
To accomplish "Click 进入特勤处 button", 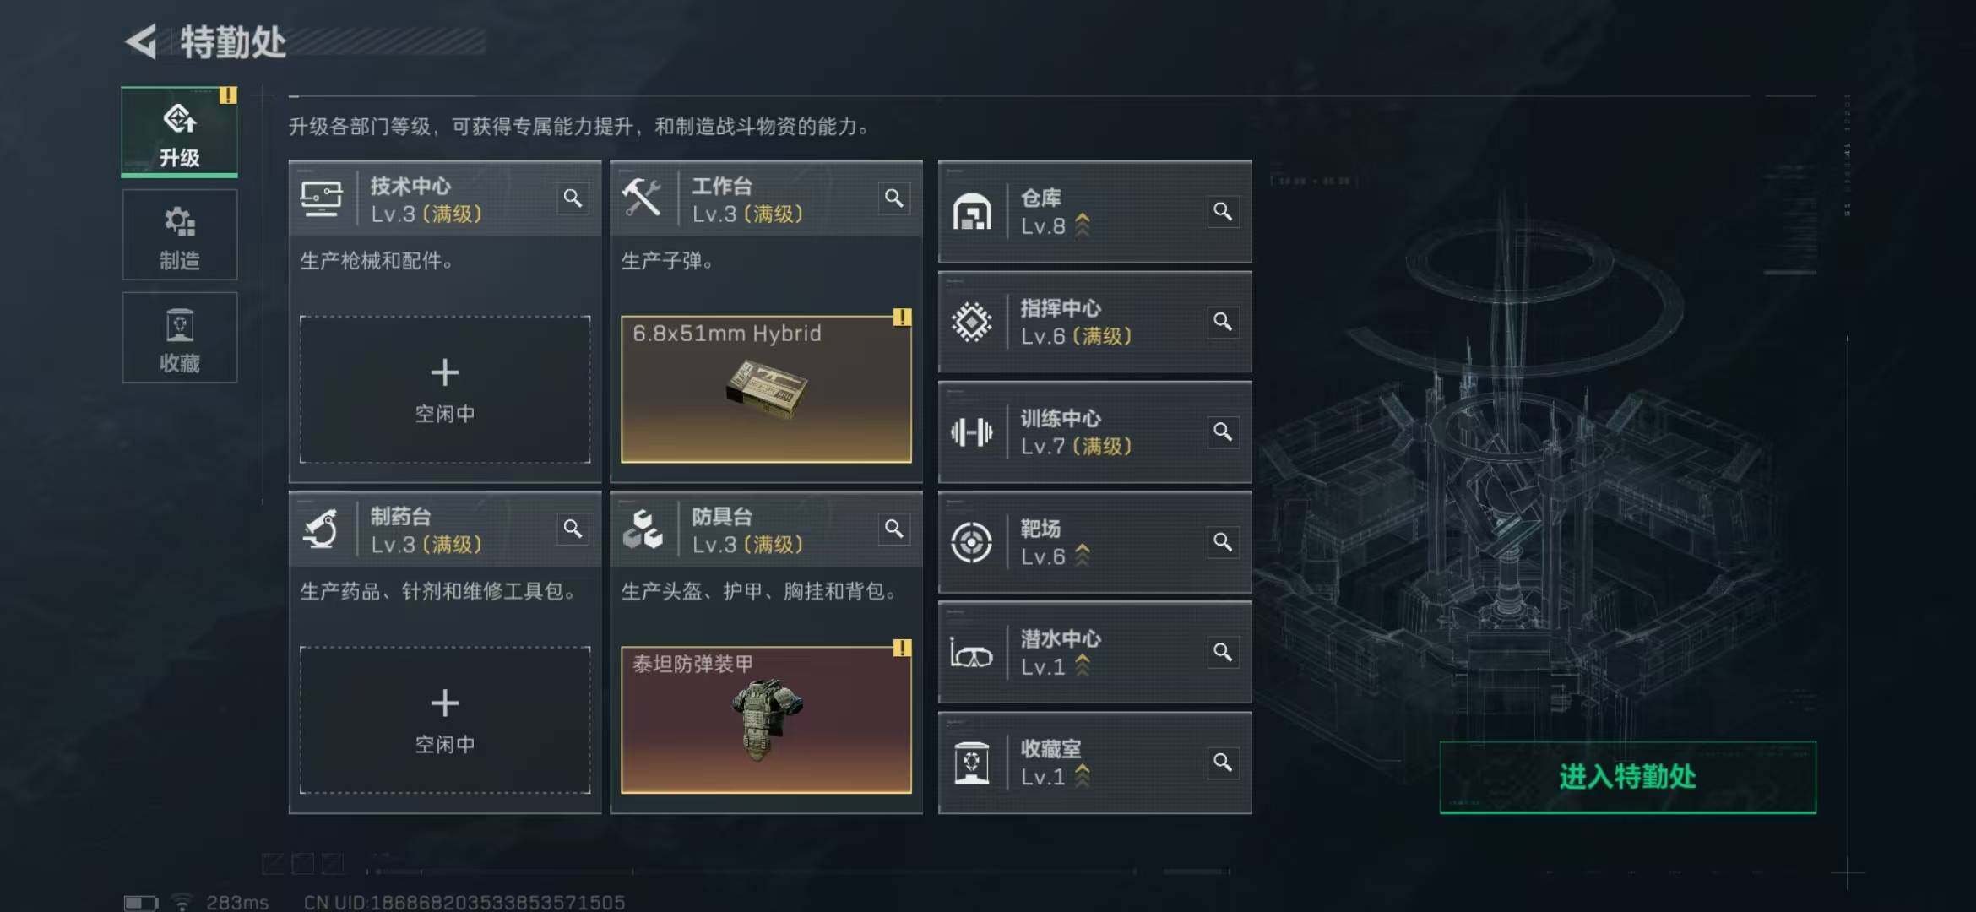I will pos(1627,777).
